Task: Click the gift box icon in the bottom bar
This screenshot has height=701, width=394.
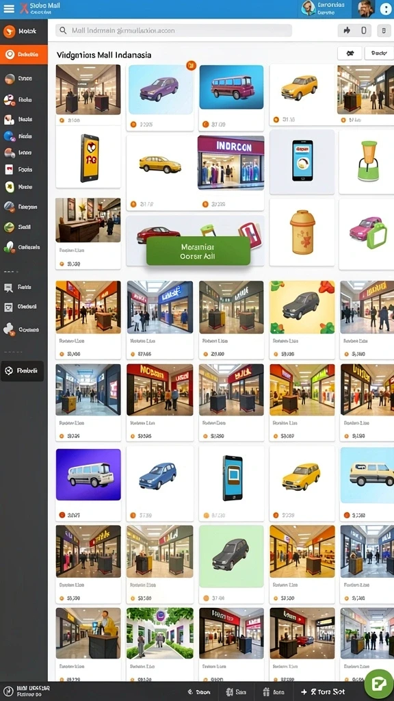Action: tap(267, 691)
